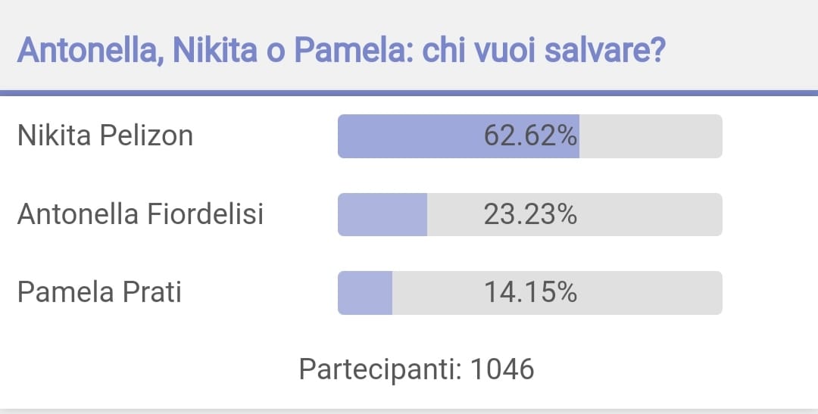Click the purple divider line under the title
Screen dimensions: 818x414
(x=409, y=93)
